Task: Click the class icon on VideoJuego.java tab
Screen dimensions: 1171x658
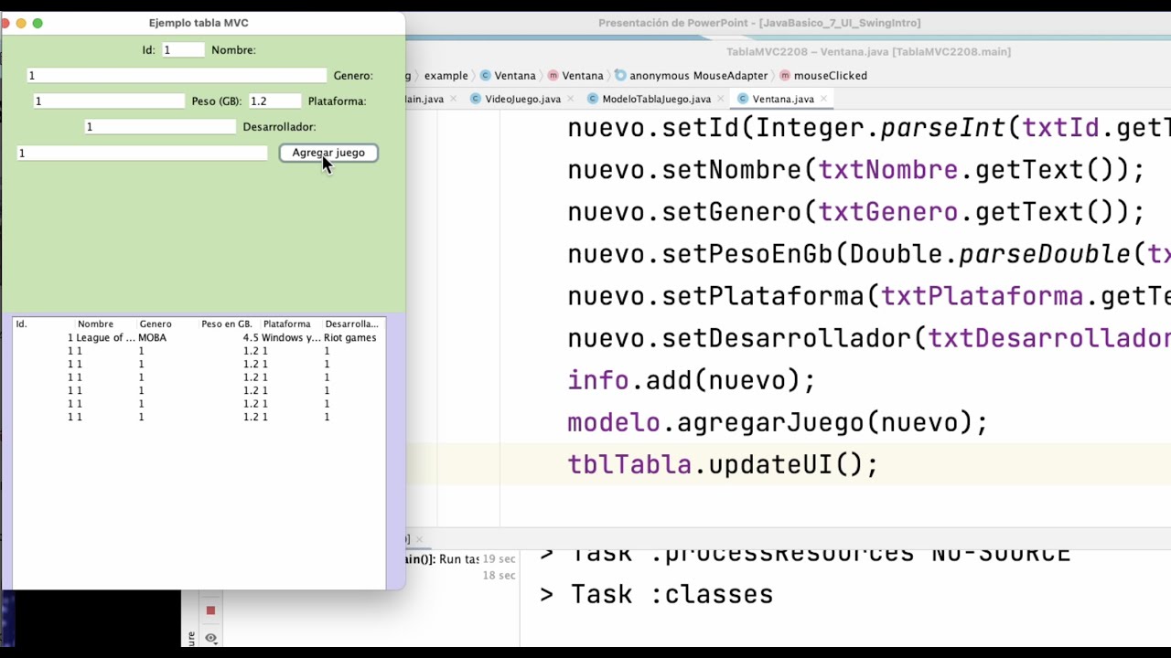Action: 477,99
